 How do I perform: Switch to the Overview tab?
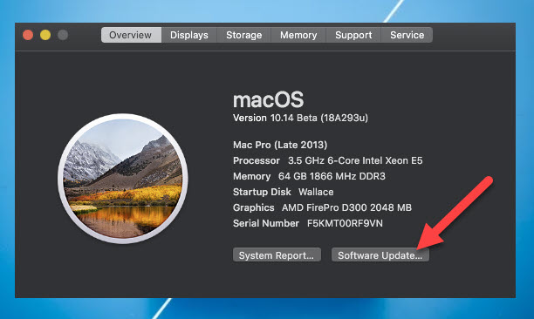131,35
